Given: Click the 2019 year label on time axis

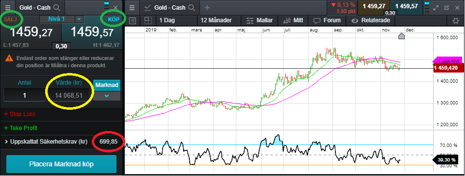Looking at the screenshot, I should [151, 30].
